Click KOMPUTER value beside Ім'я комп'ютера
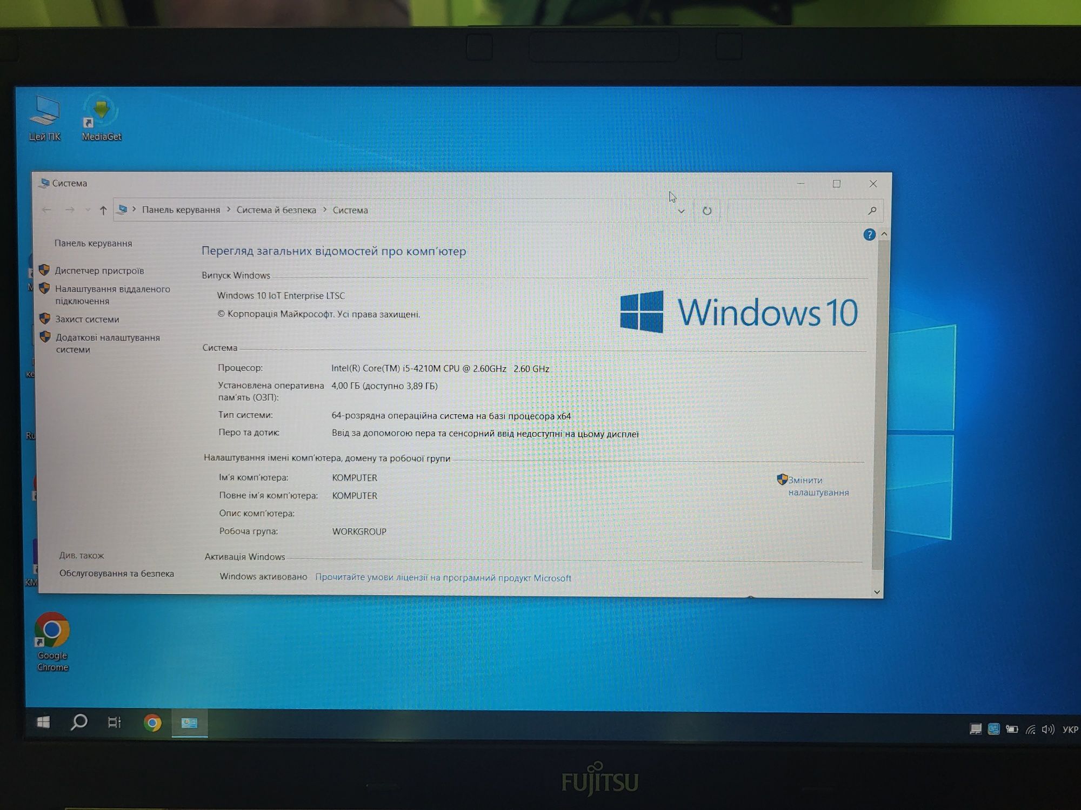This screenshot has height=810, width=1081. pos(355,478)
